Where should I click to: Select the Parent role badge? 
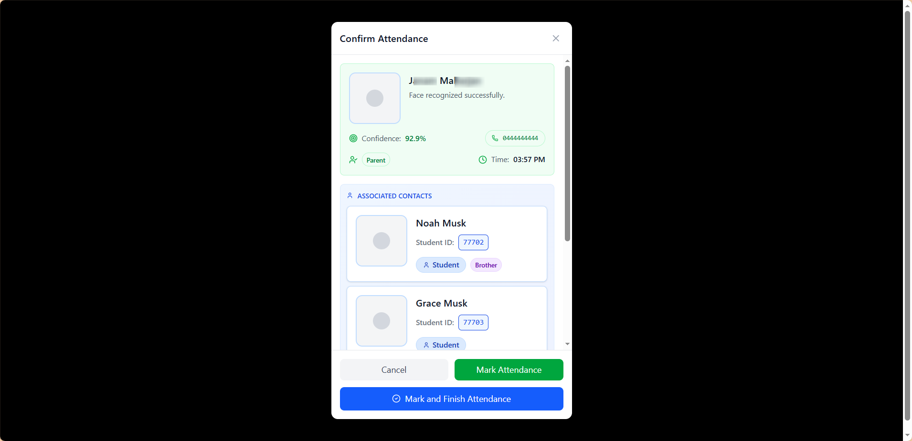click(x=376, y=160)
